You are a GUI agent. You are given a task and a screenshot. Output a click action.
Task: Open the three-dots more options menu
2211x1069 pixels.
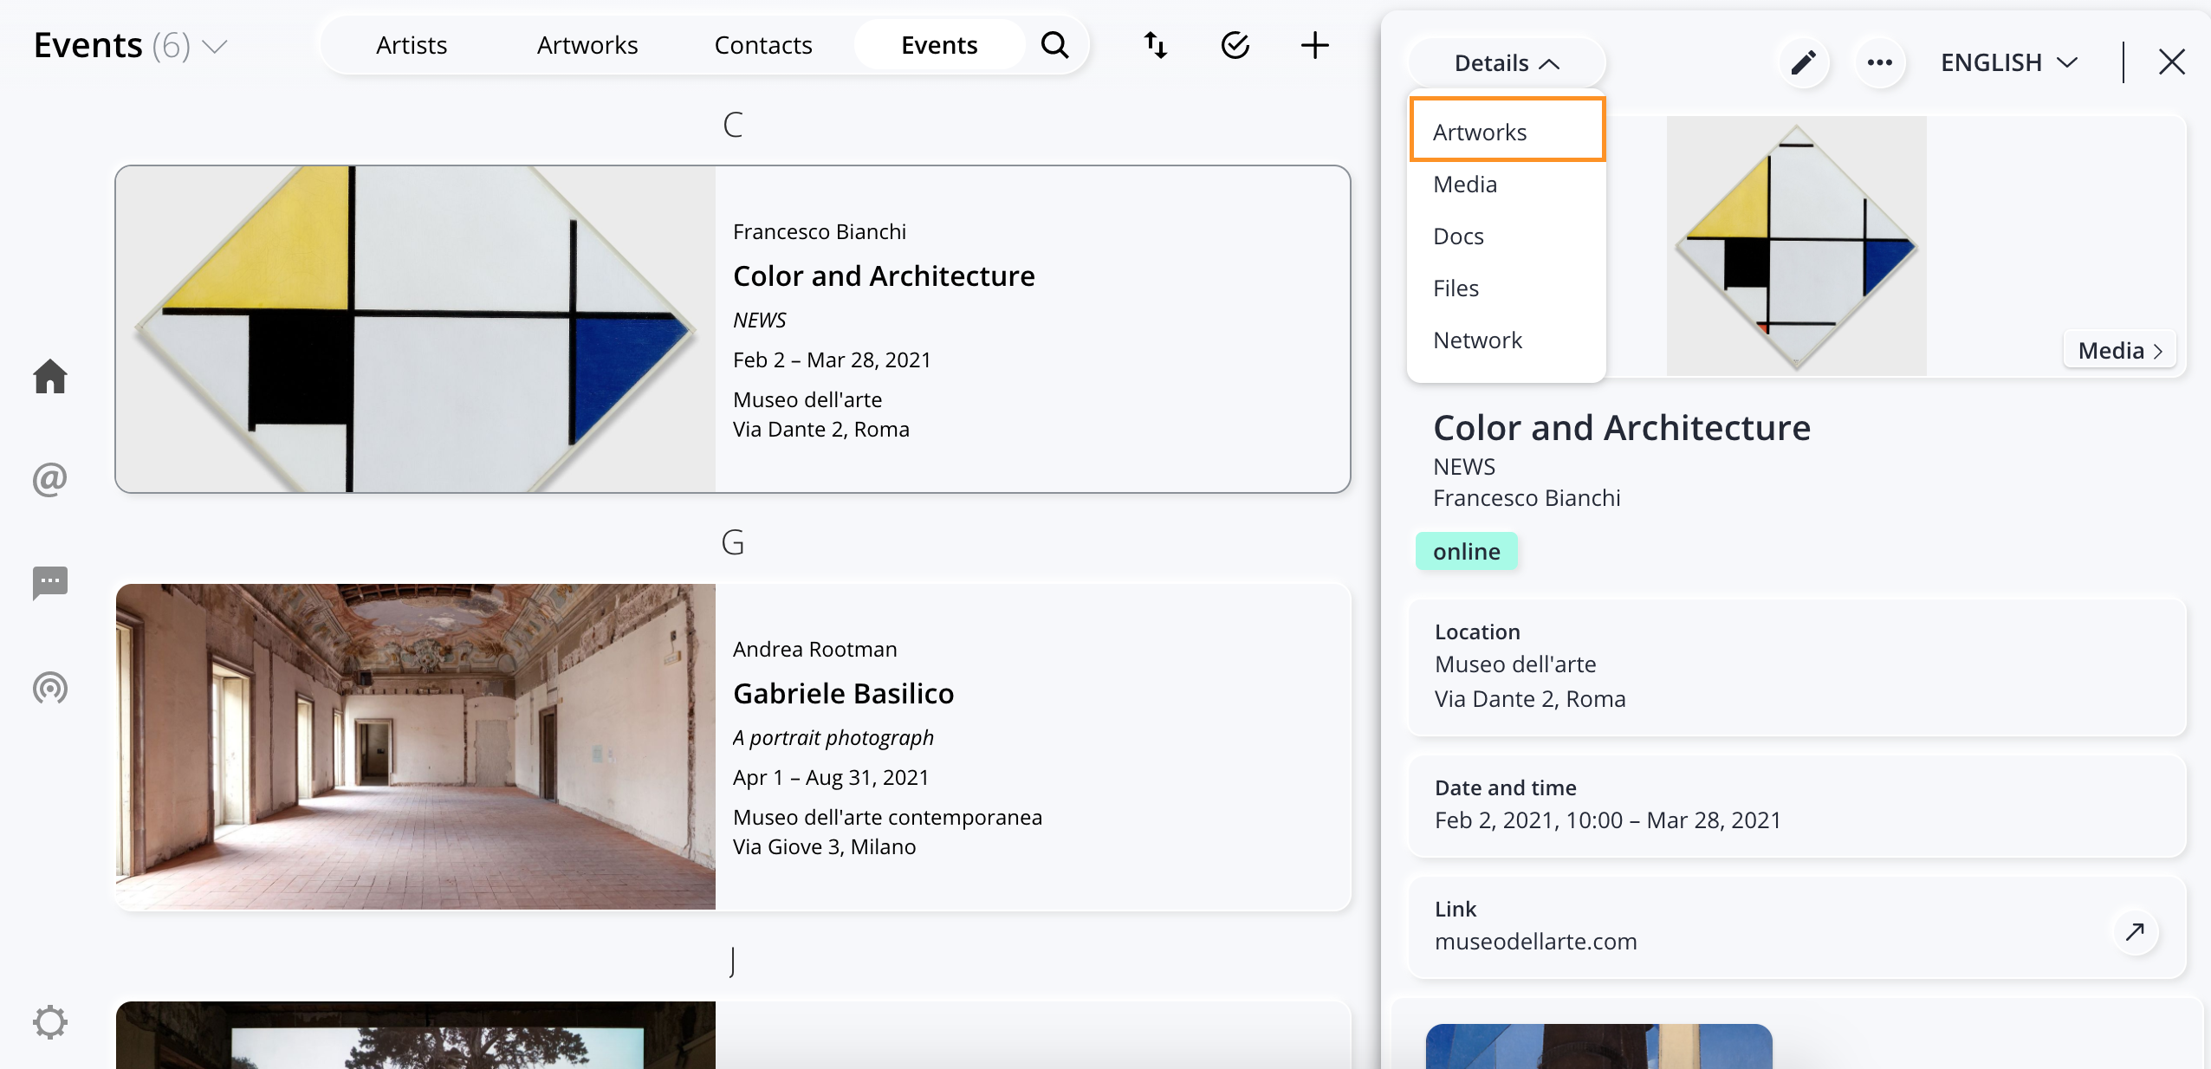[x=1879, y=62]
